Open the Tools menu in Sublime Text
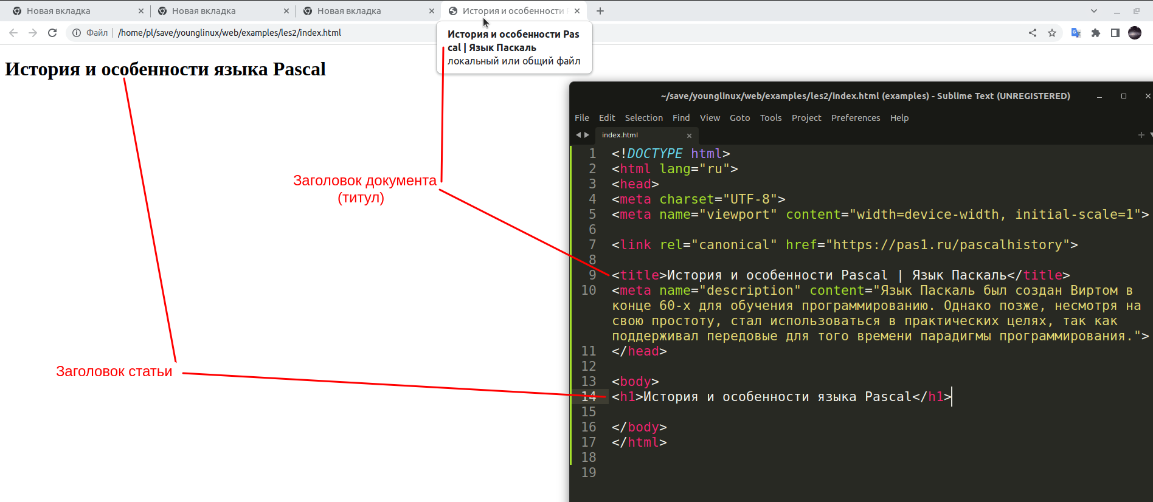Viewport: 1153px width, 502px height. click(x=770, y=118)
